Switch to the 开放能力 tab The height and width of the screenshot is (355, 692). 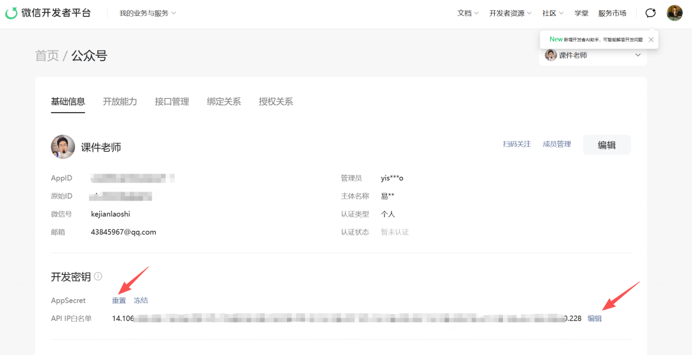120,101
